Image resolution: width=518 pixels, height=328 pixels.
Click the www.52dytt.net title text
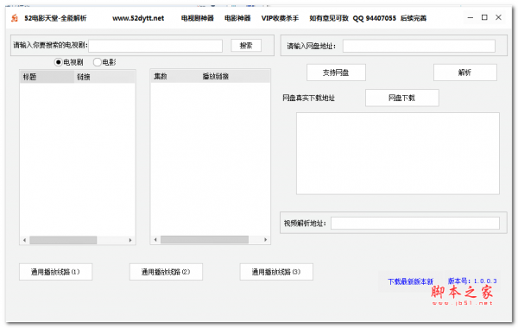coord(138,18)
